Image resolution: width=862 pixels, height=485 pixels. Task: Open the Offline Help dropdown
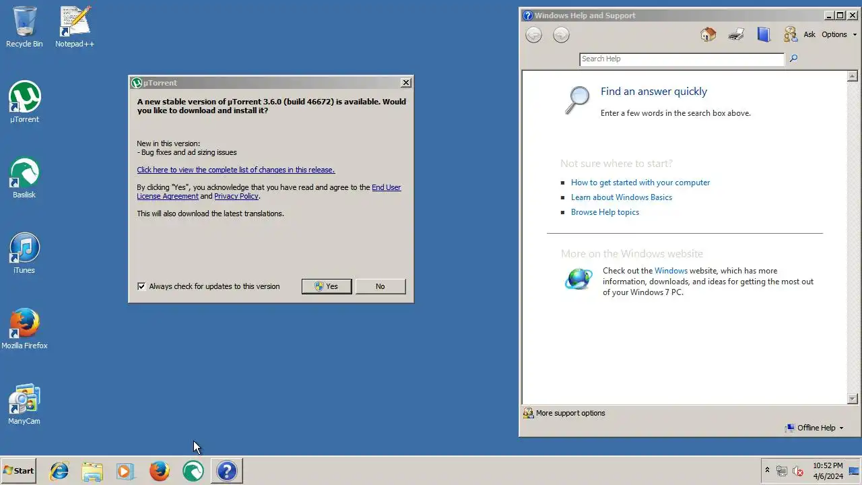tap(814, 428)
